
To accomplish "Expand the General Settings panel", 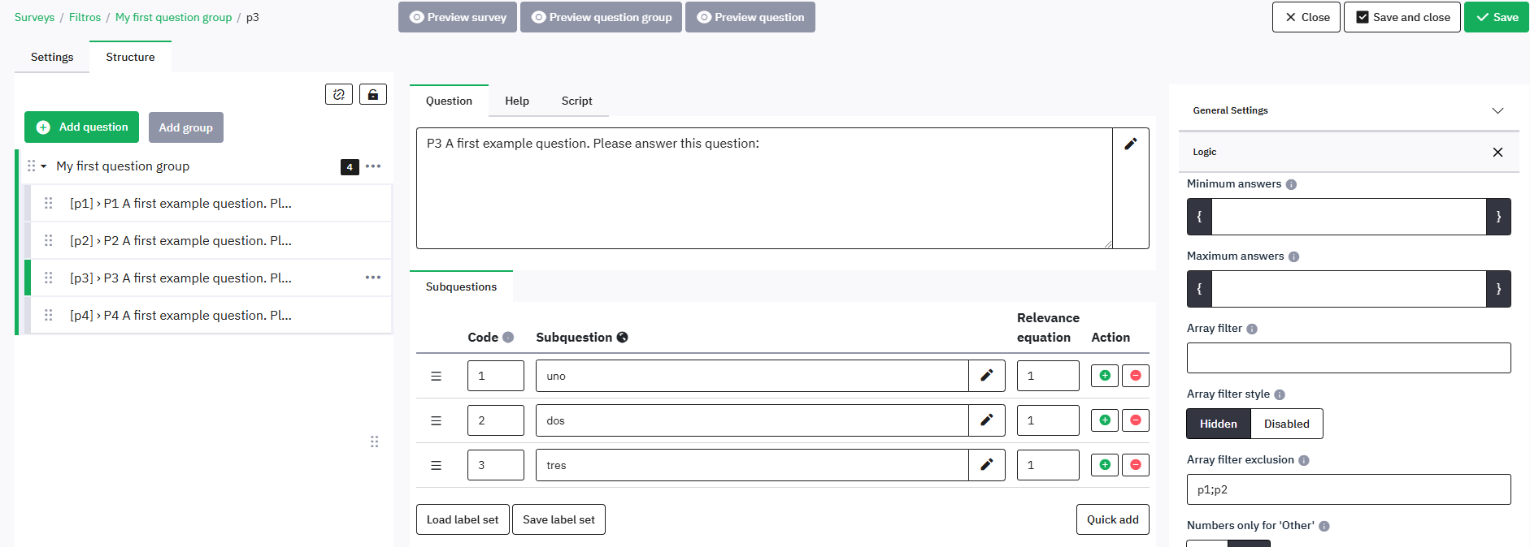I will [1497, 110].
